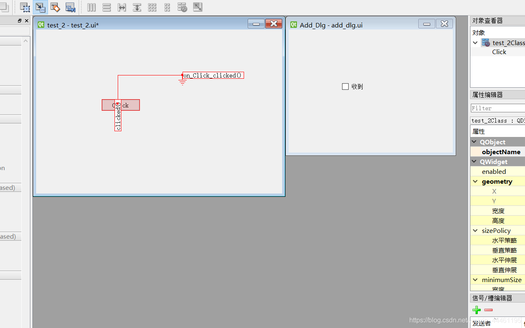The image size is (525, 328).
Task: Float the left dock panel
Action: click(x=20, y=20)
